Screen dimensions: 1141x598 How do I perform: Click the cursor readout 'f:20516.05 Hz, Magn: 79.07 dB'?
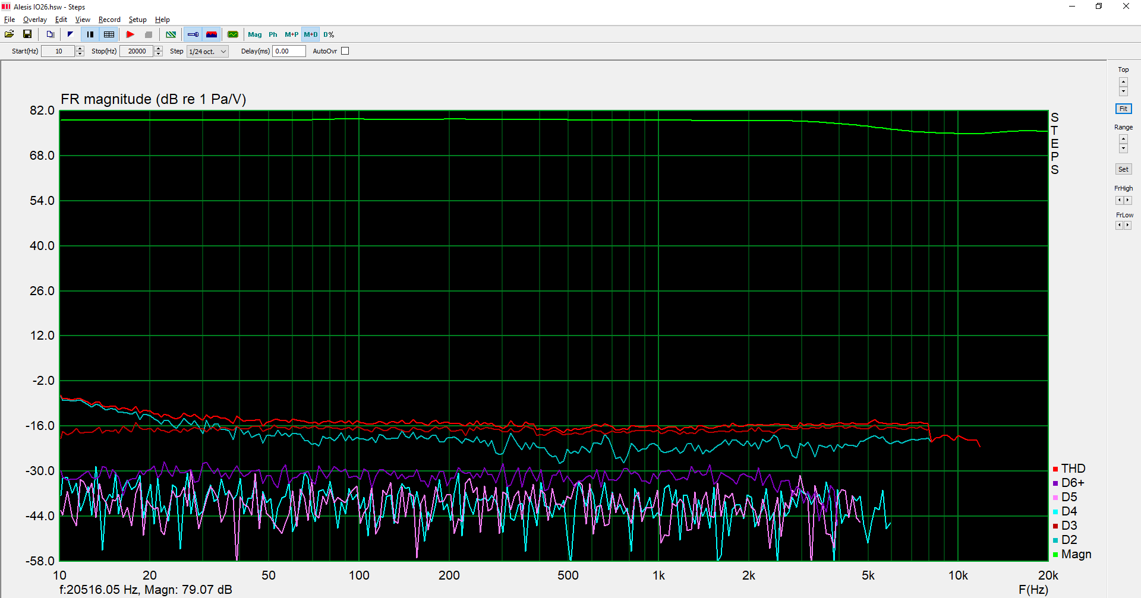click(x=146, y=590)
